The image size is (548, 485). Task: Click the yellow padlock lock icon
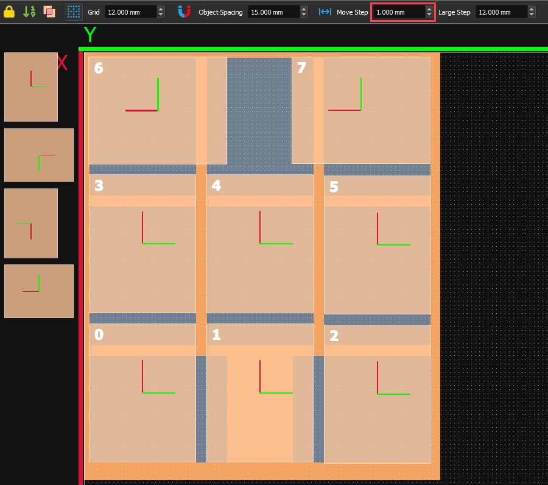coord(10,12)
